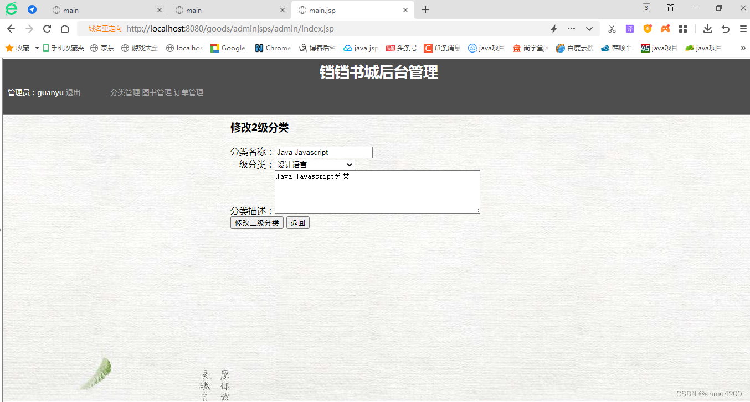Viewport: 750px width, 402px height.
Task: Click the lightning speed-mode icon in address bar
Action: pos(553,28)
